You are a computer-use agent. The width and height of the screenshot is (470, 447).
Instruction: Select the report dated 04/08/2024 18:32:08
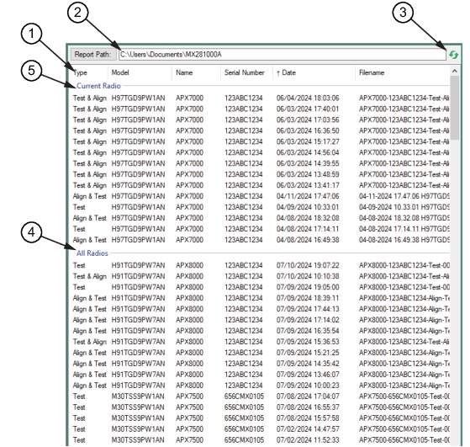261,218
